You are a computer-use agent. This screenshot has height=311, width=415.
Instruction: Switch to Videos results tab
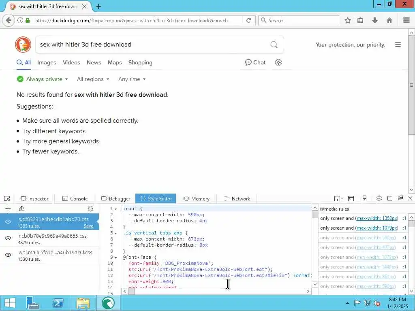tap(71, 62)
